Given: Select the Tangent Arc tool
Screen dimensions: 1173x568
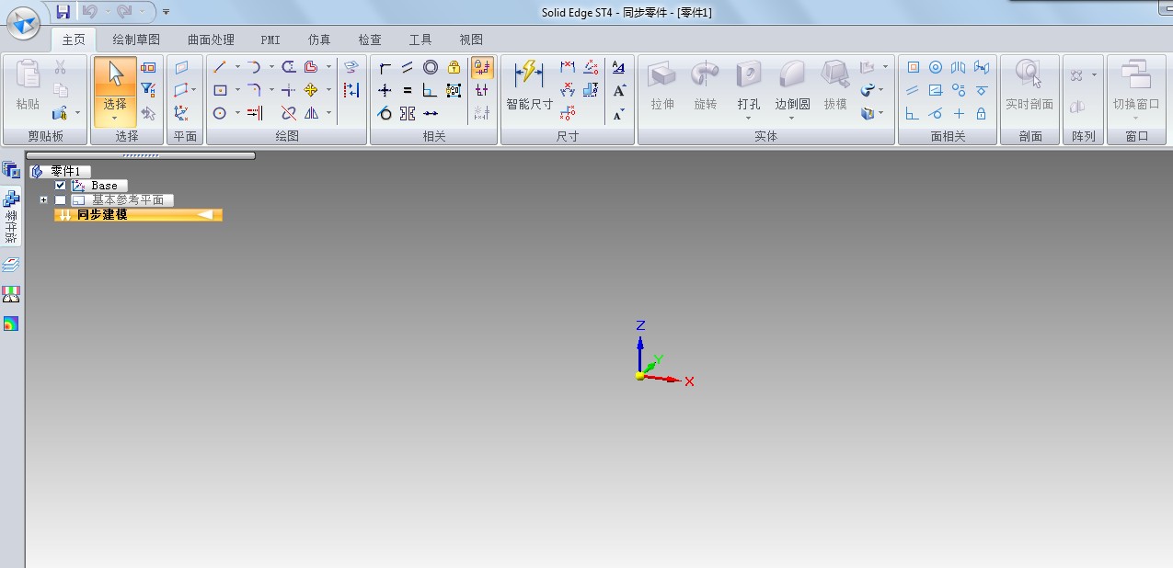Looking at the screenshot, I should tap(254, 67).
